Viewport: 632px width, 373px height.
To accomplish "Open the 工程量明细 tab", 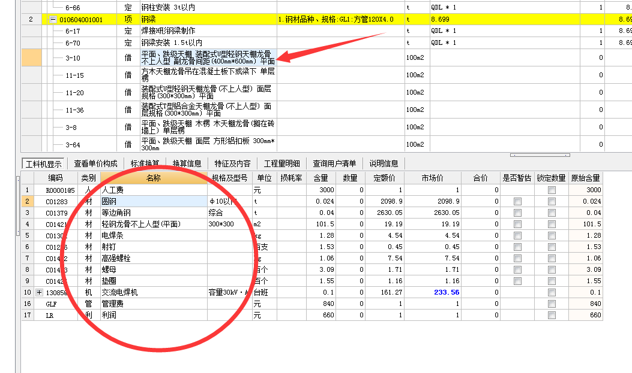I will [281, 163].
